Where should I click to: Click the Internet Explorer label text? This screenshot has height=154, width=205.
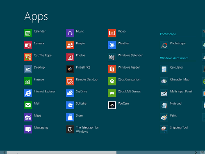click(45, 92)
